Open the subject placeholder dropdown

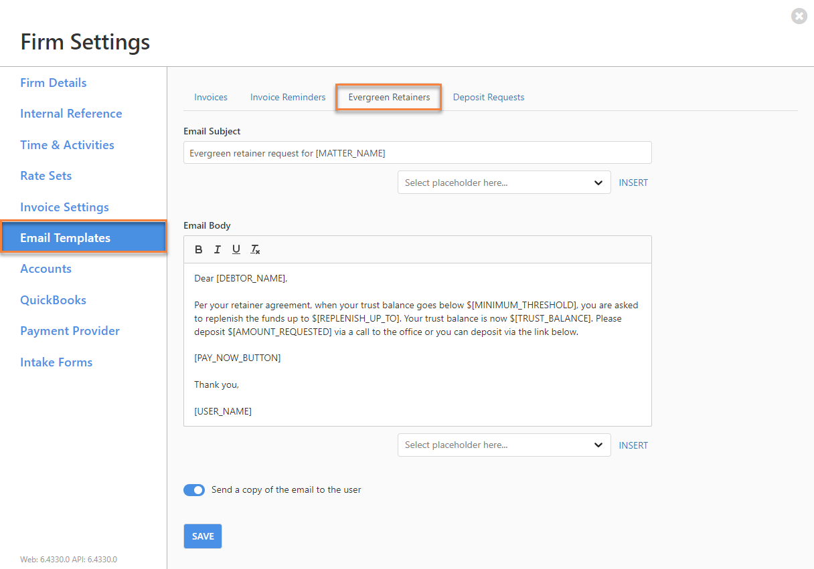pos(503,183)
